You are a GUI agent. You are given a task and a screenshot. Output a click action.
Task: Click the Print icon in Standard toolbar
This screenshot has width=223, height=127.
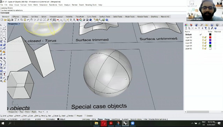point(12,20)
